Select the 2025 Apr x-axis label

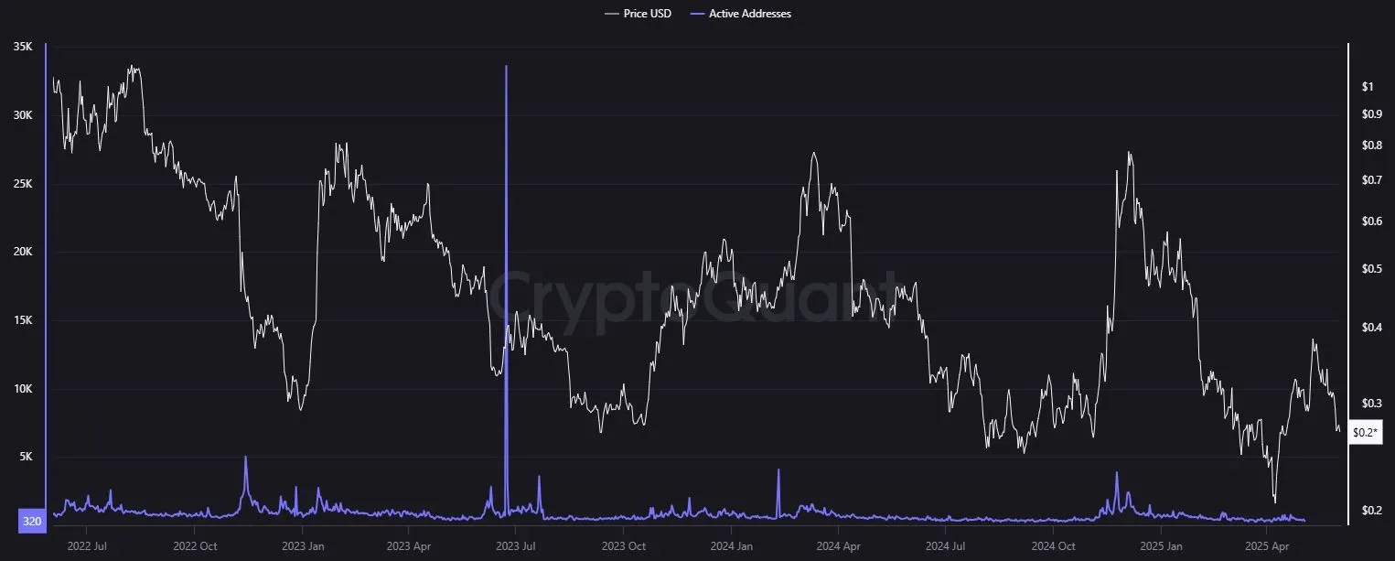click(x=1266, y=546)
